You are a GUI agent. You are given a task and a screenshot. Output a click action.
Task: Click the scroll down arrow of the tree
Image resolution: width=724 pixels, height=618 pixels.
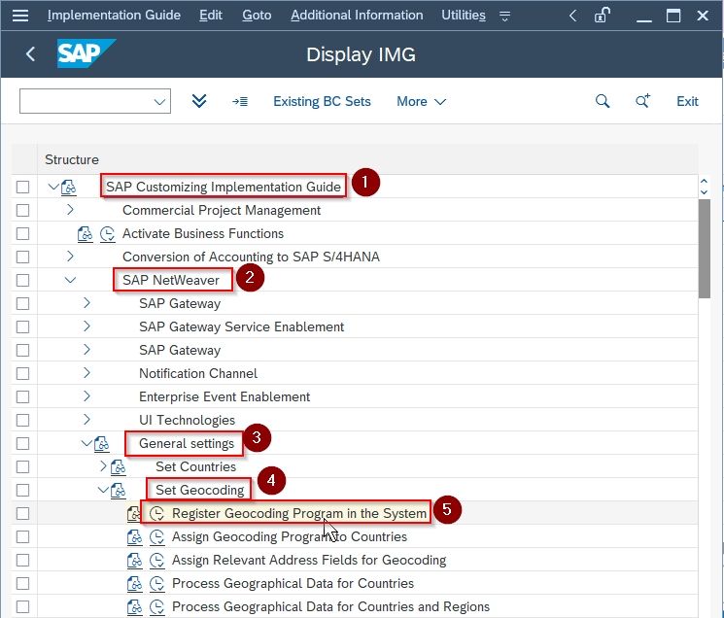tap(704, 192)
